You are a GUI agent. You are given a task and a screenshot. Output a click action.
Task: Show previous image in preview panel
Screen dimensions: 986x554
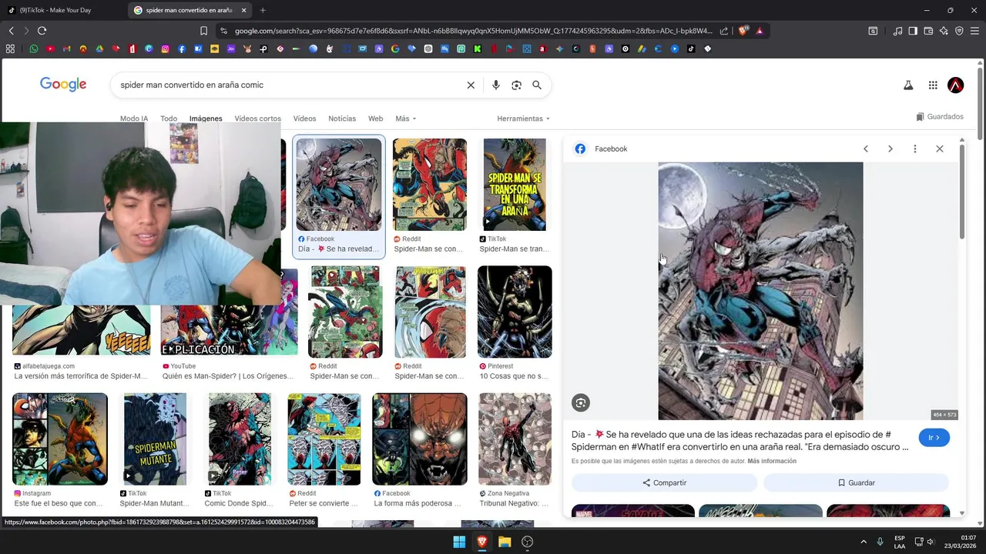click(866, 149)
